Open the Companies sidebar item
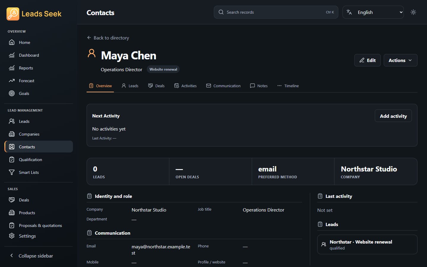The height and width of the screenshot is (267, 427). (x=39, y=134)
